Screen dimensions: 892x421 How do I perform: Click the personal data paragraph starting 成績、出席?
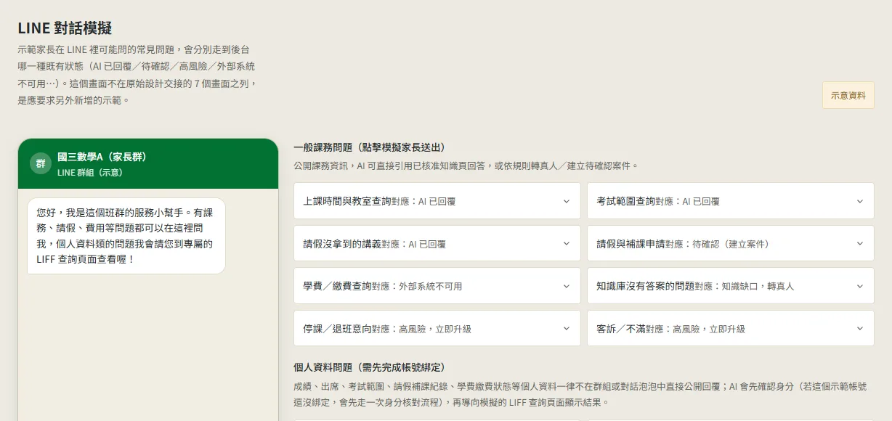(x=580, y=394)
